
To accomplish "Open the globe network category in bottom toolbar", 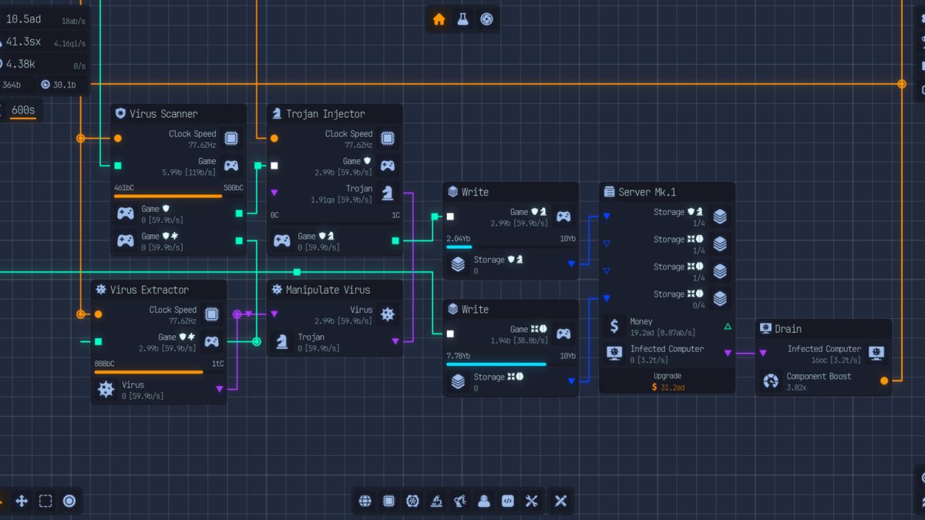I will coord(365,502).
